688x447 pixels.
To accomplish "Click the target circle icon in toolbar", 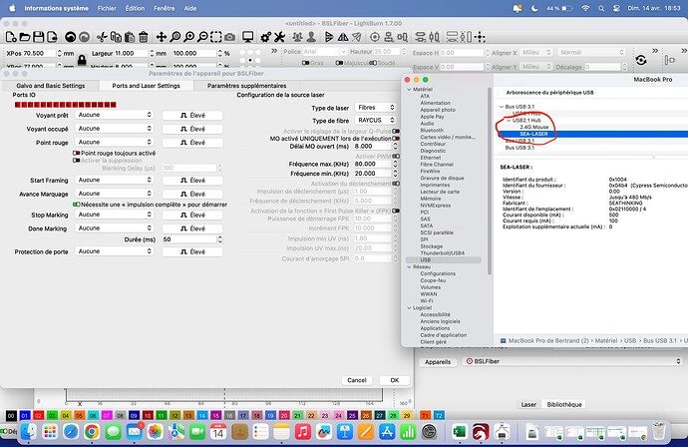I will tap(375, 37).
